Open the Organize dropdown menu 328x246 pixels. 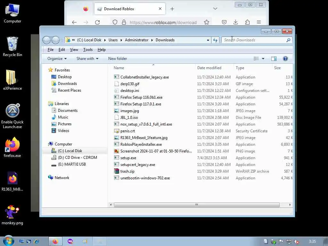tap(57, 59)
